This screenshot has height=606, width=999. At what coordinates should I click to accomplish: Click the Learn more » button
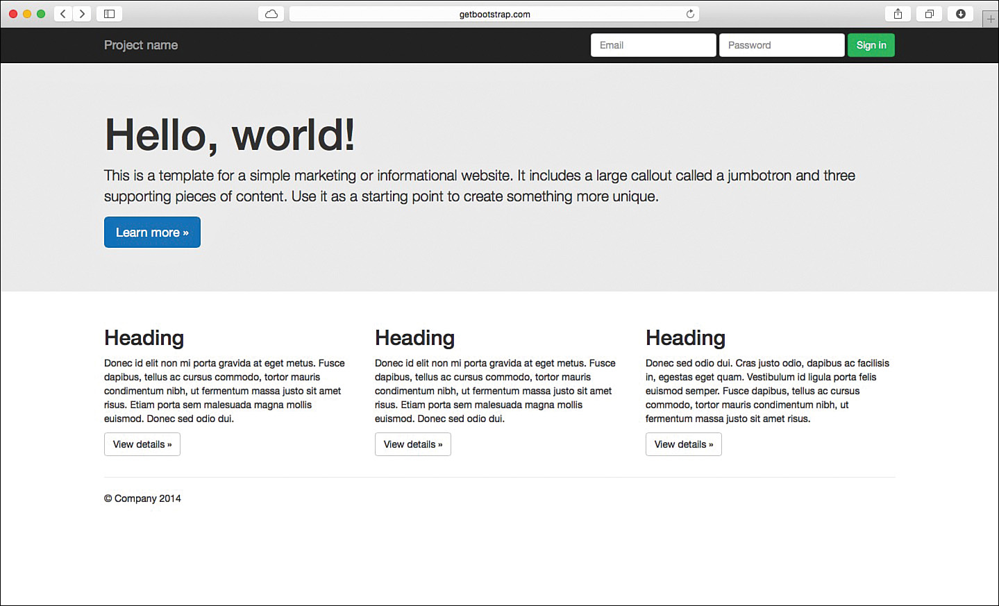coord(152,232)
